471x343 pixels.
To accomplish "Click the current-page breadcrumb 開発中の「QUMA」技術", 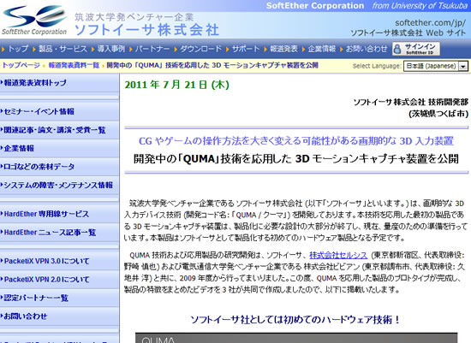I will pyautogui.click(x=212, y=65).
